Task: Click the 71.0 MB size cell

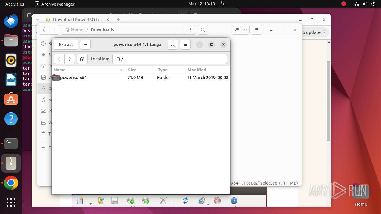Action: point(135,78)
